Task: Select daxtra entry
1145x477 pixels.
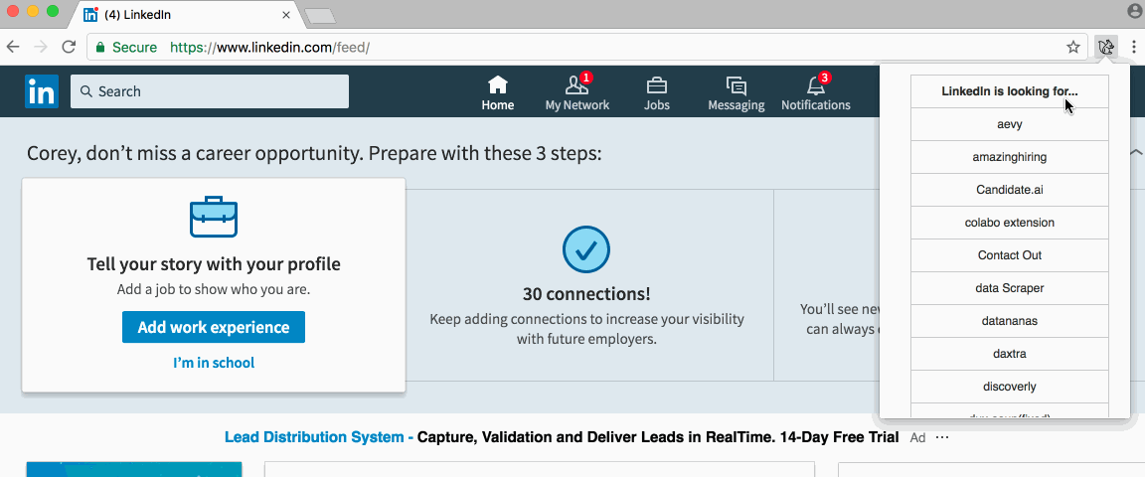Action: pos(1009,355)
